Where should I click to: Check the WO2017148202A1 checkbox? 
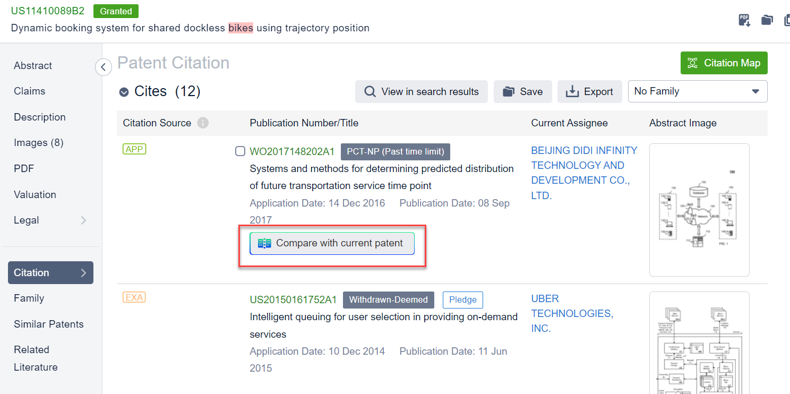[x=240, y=151]
